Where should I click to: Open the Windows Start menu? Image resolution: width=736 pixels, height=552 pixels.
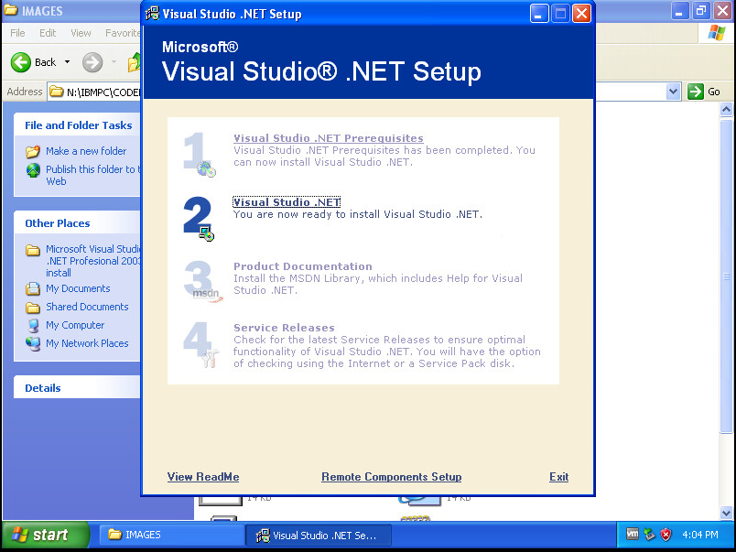(44, 535)
